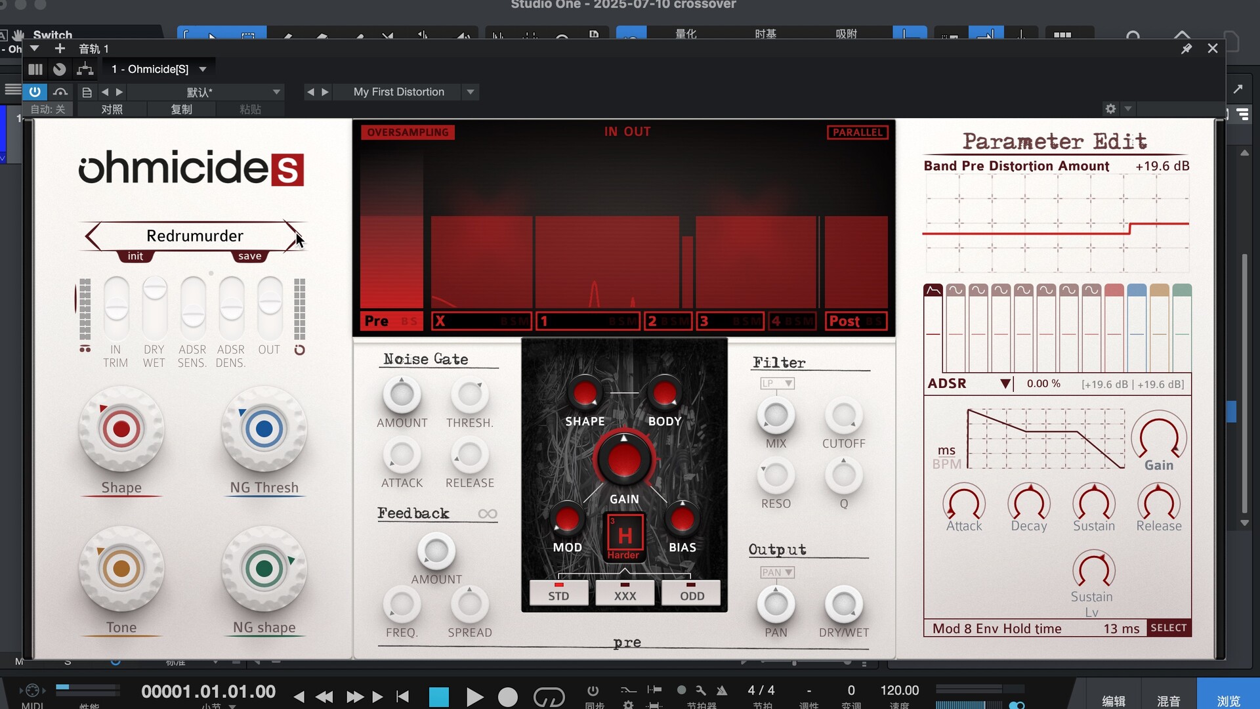Click the routing tree icon
Viewport: 1260px width, 709px height.
85,69
